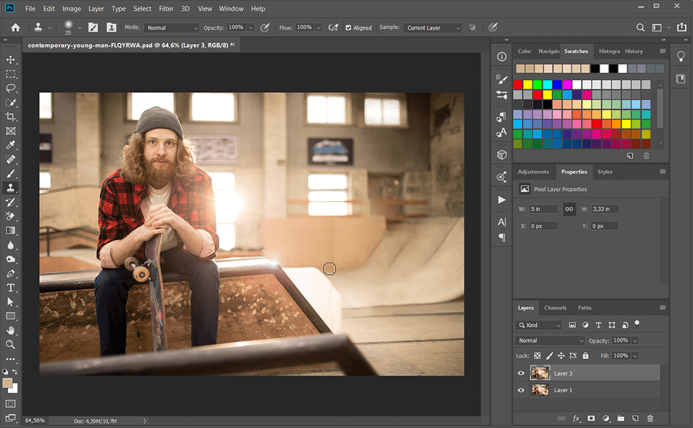Pick the pure red swatch
Image resolution: width=693 pixels, height=428 pixels.
pos(518,85)
